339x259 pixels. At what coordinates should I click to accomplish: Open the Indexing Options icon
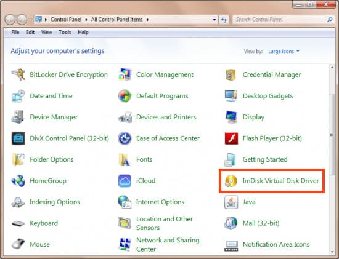tap(18, 202)
